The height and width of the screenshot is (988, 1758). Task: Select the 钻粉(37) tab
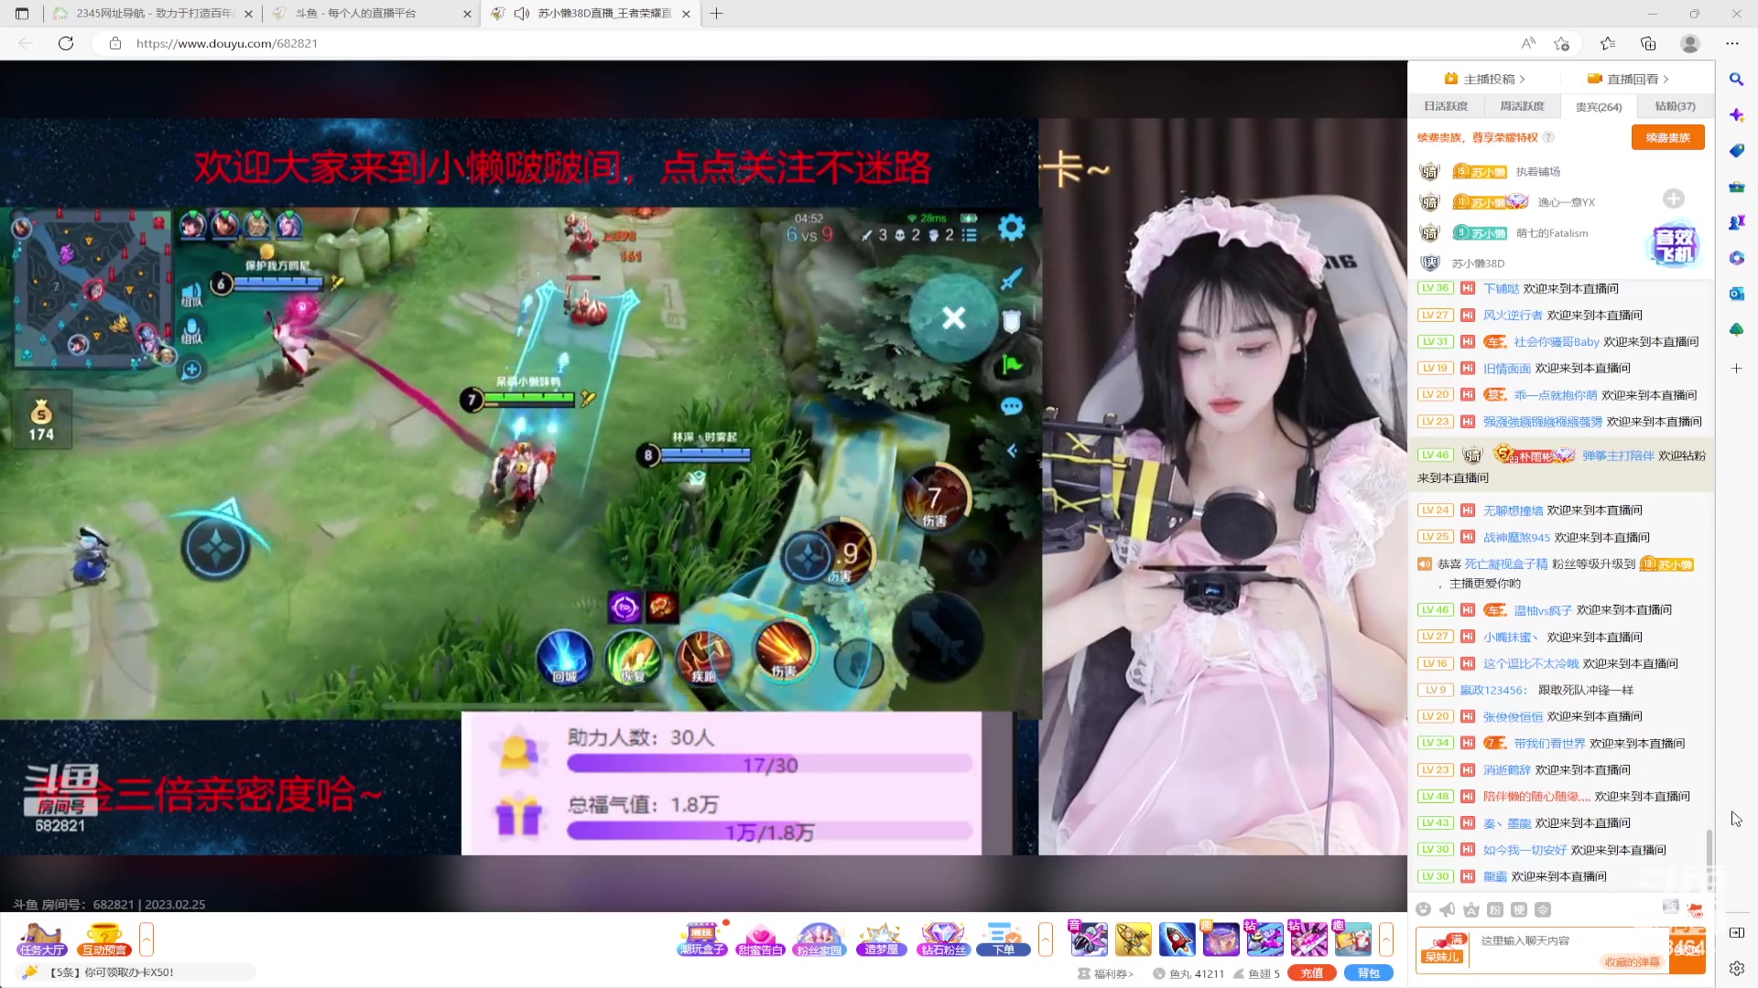coord(1675,106)
